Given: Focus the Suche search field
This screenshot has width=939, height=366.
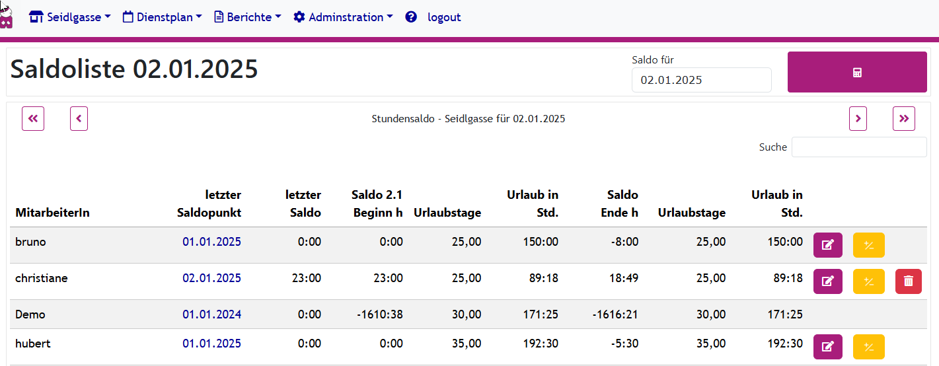Looking at the screenshot, I should [858, 147].
